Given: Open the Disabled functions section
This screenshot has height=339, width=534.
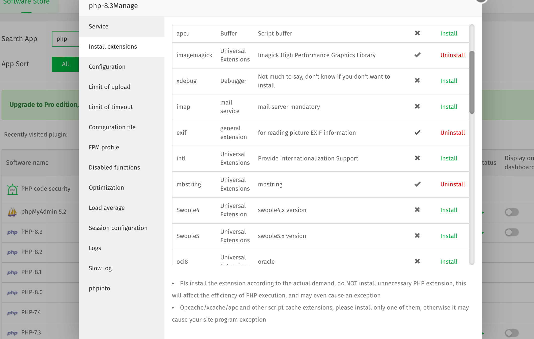Looking at the screenshot, I should coord(114,167).
